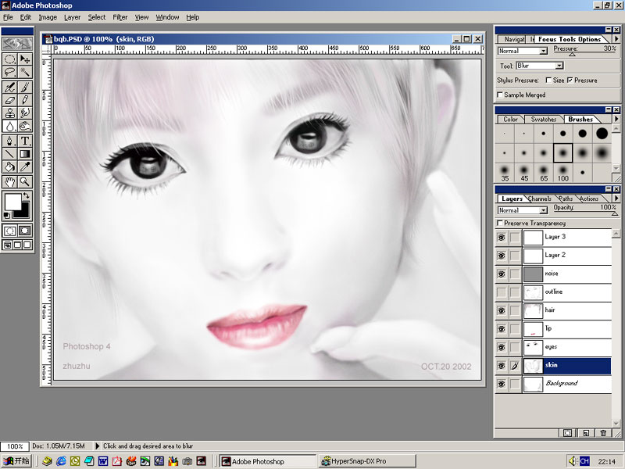Open blend mode dropdown in Focus Tools Options

[543, 51]
